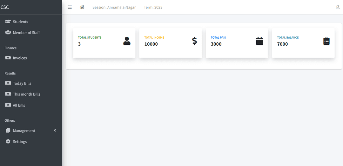Expand the Management menu chevron
343x166 pixels.
click(55, 130)
